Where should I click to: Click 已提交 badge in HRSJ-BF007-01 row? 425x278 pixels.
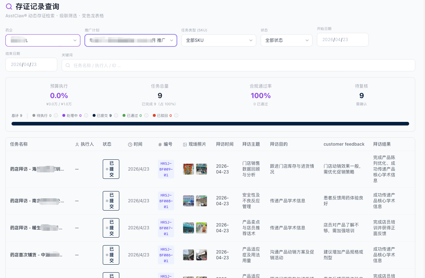(111, 228)
